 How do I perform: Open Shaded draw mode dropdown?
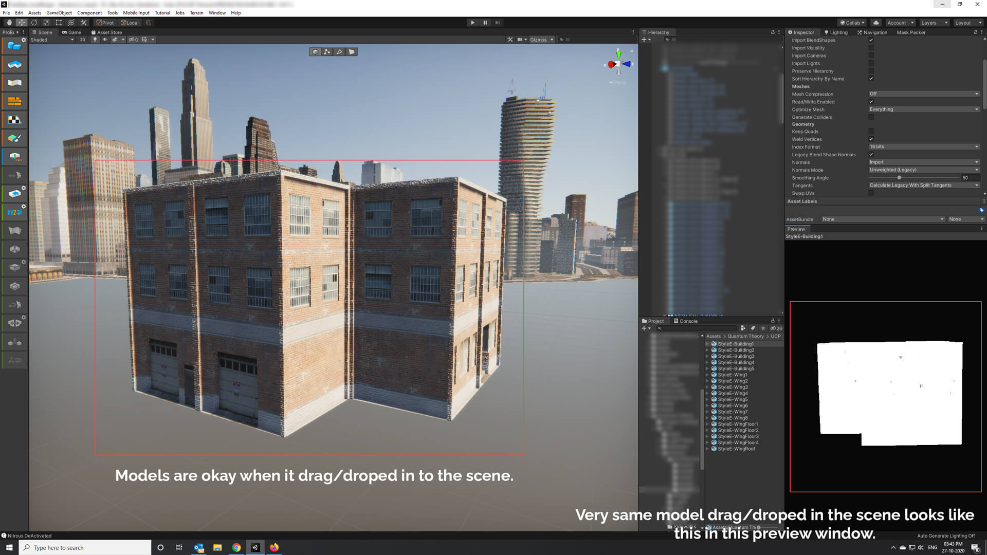point(52,40)
